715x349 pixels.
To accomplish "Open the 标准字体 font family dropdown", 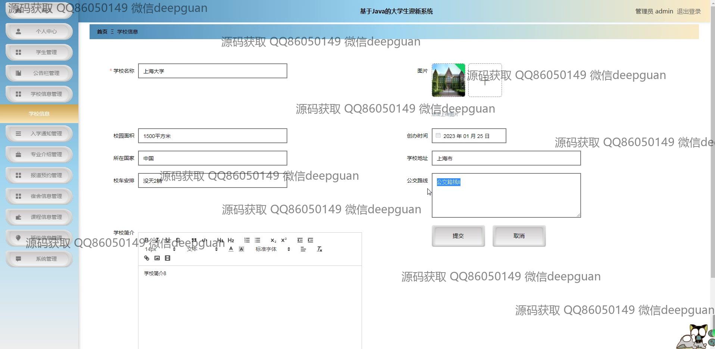I will pyautogui.click(x=272, y=249).
